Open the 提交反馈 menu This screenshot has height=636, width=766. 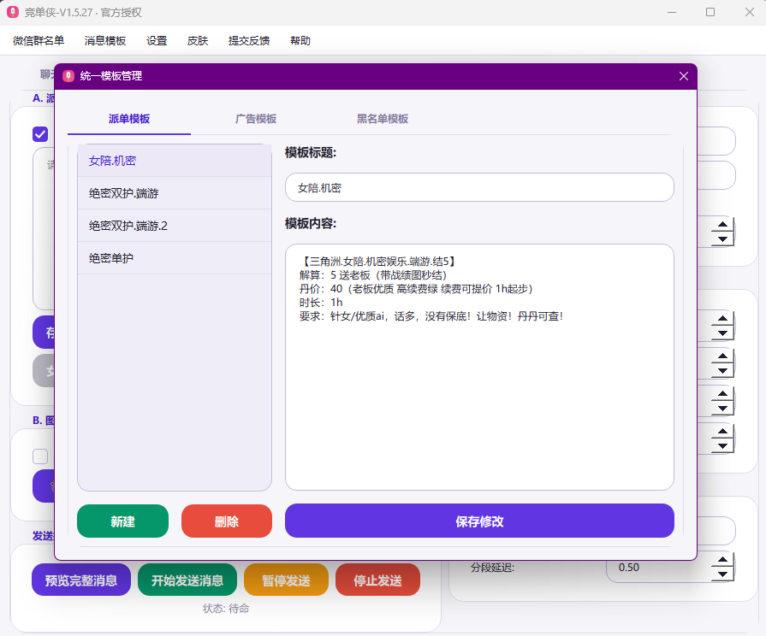pos(249,40)
